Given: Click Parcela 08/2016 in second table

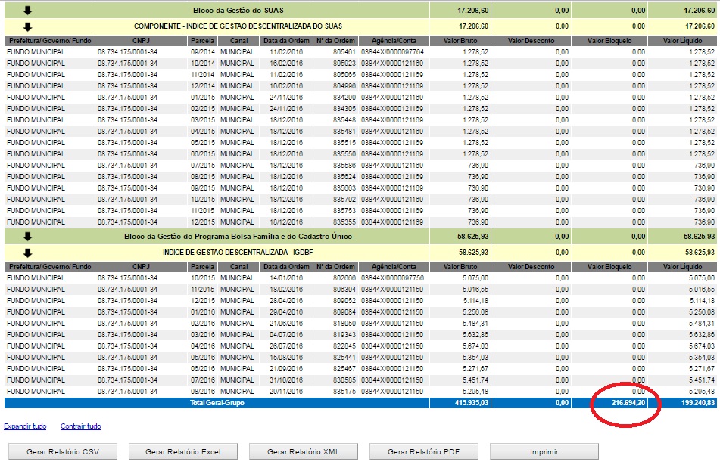Looking at the screenshot, I should pos(202,391).
